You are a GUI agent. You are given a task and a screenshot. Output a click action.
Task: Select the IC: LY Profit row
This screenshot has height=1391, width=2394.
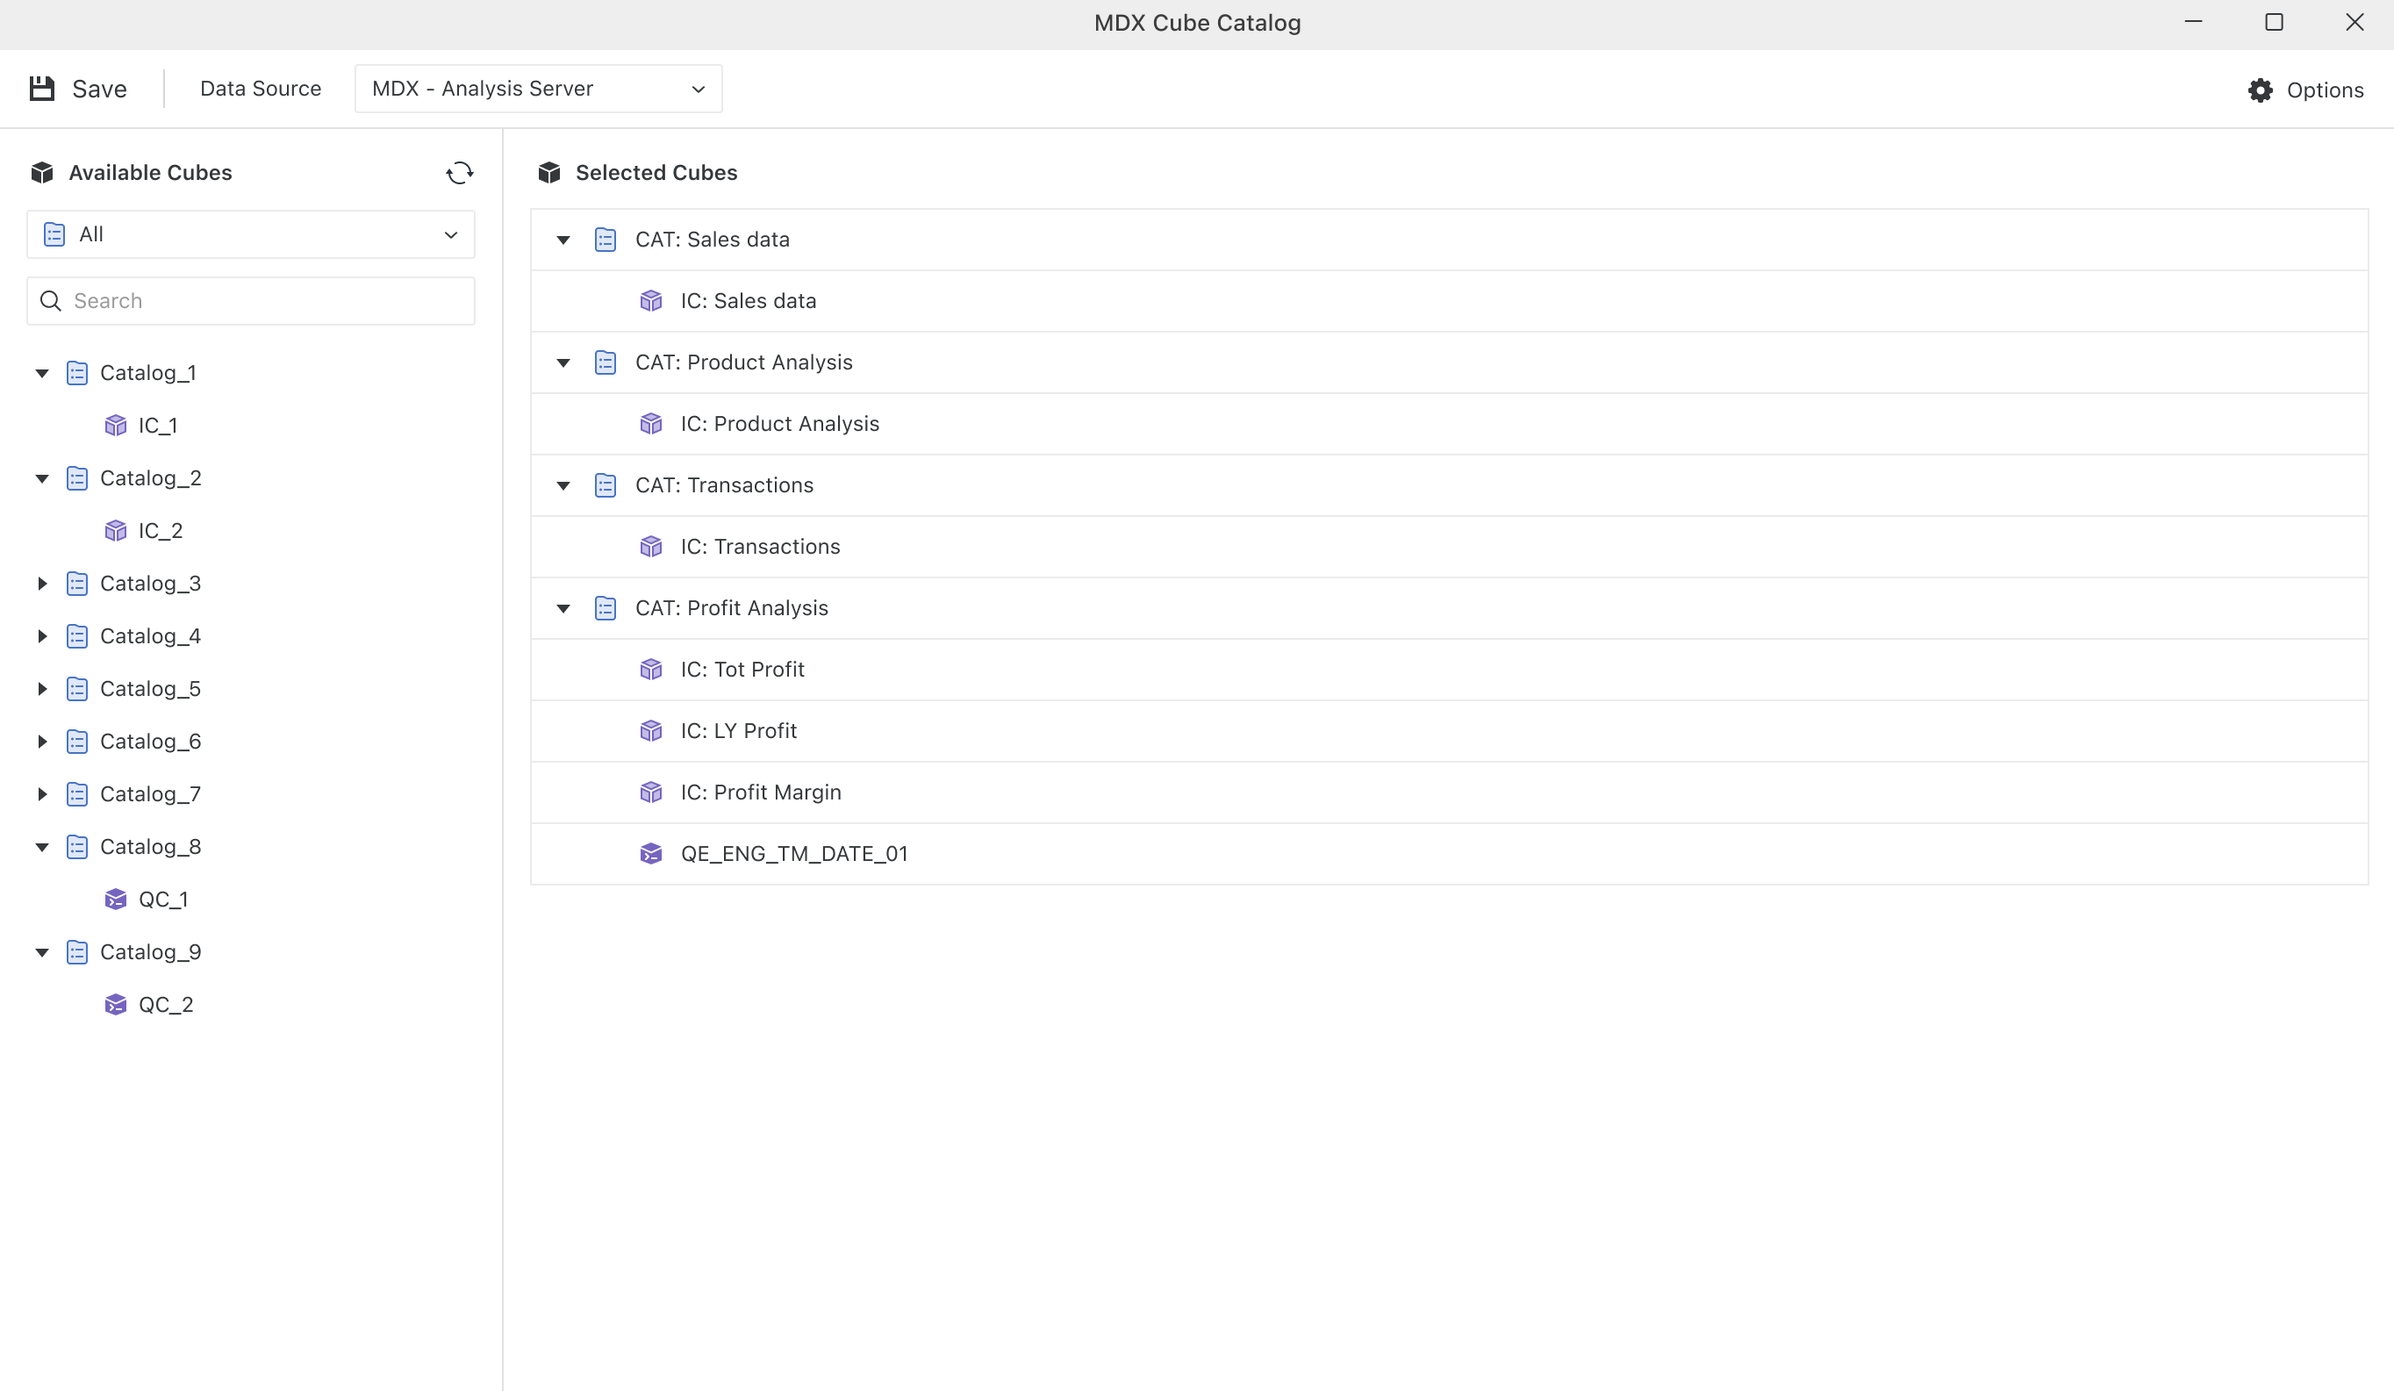point(738,732)
